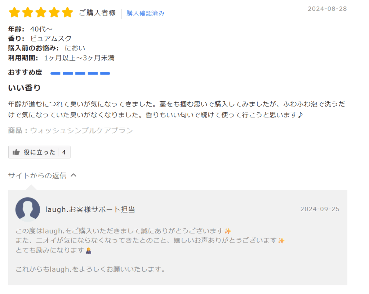Click the review date 2024-08-28
This screenshot has height=294, width=369.
point(327,9)
